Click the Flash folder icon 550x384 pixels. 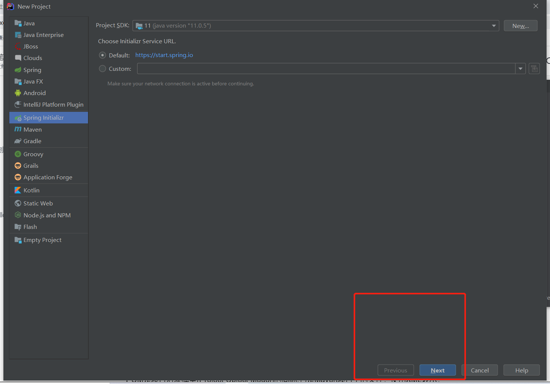[x=18, y=227]
